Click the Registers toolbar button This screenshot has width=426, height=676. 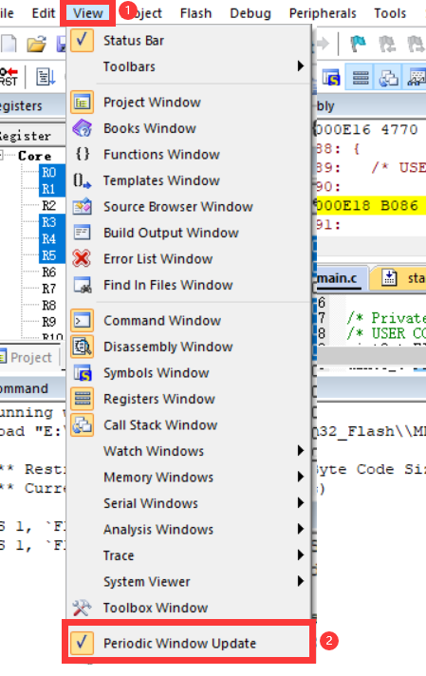coord(361,78)
